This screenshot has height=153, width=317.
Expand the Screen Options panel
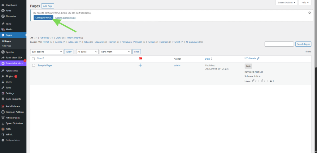pos(286,2)
